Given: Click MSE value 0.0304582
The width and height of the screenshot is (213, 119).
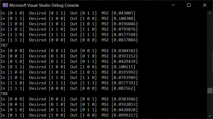Looking at the screenshot, I should [x=124, y=51].
